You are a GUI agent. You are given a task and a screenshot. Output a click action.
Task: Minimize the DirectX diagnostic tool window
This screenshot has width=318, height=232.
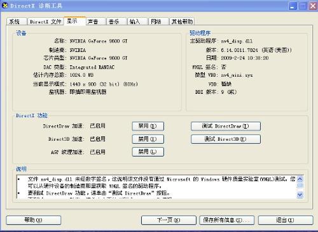[x=293, y=6]
